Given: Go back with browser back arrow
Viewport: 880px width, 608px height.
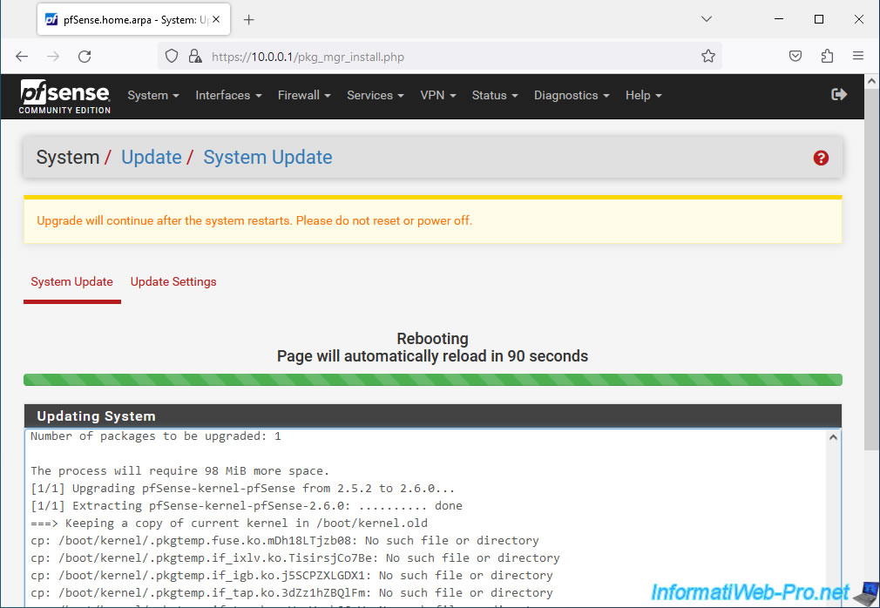Looking at the screenshot, I should point(22,56).
